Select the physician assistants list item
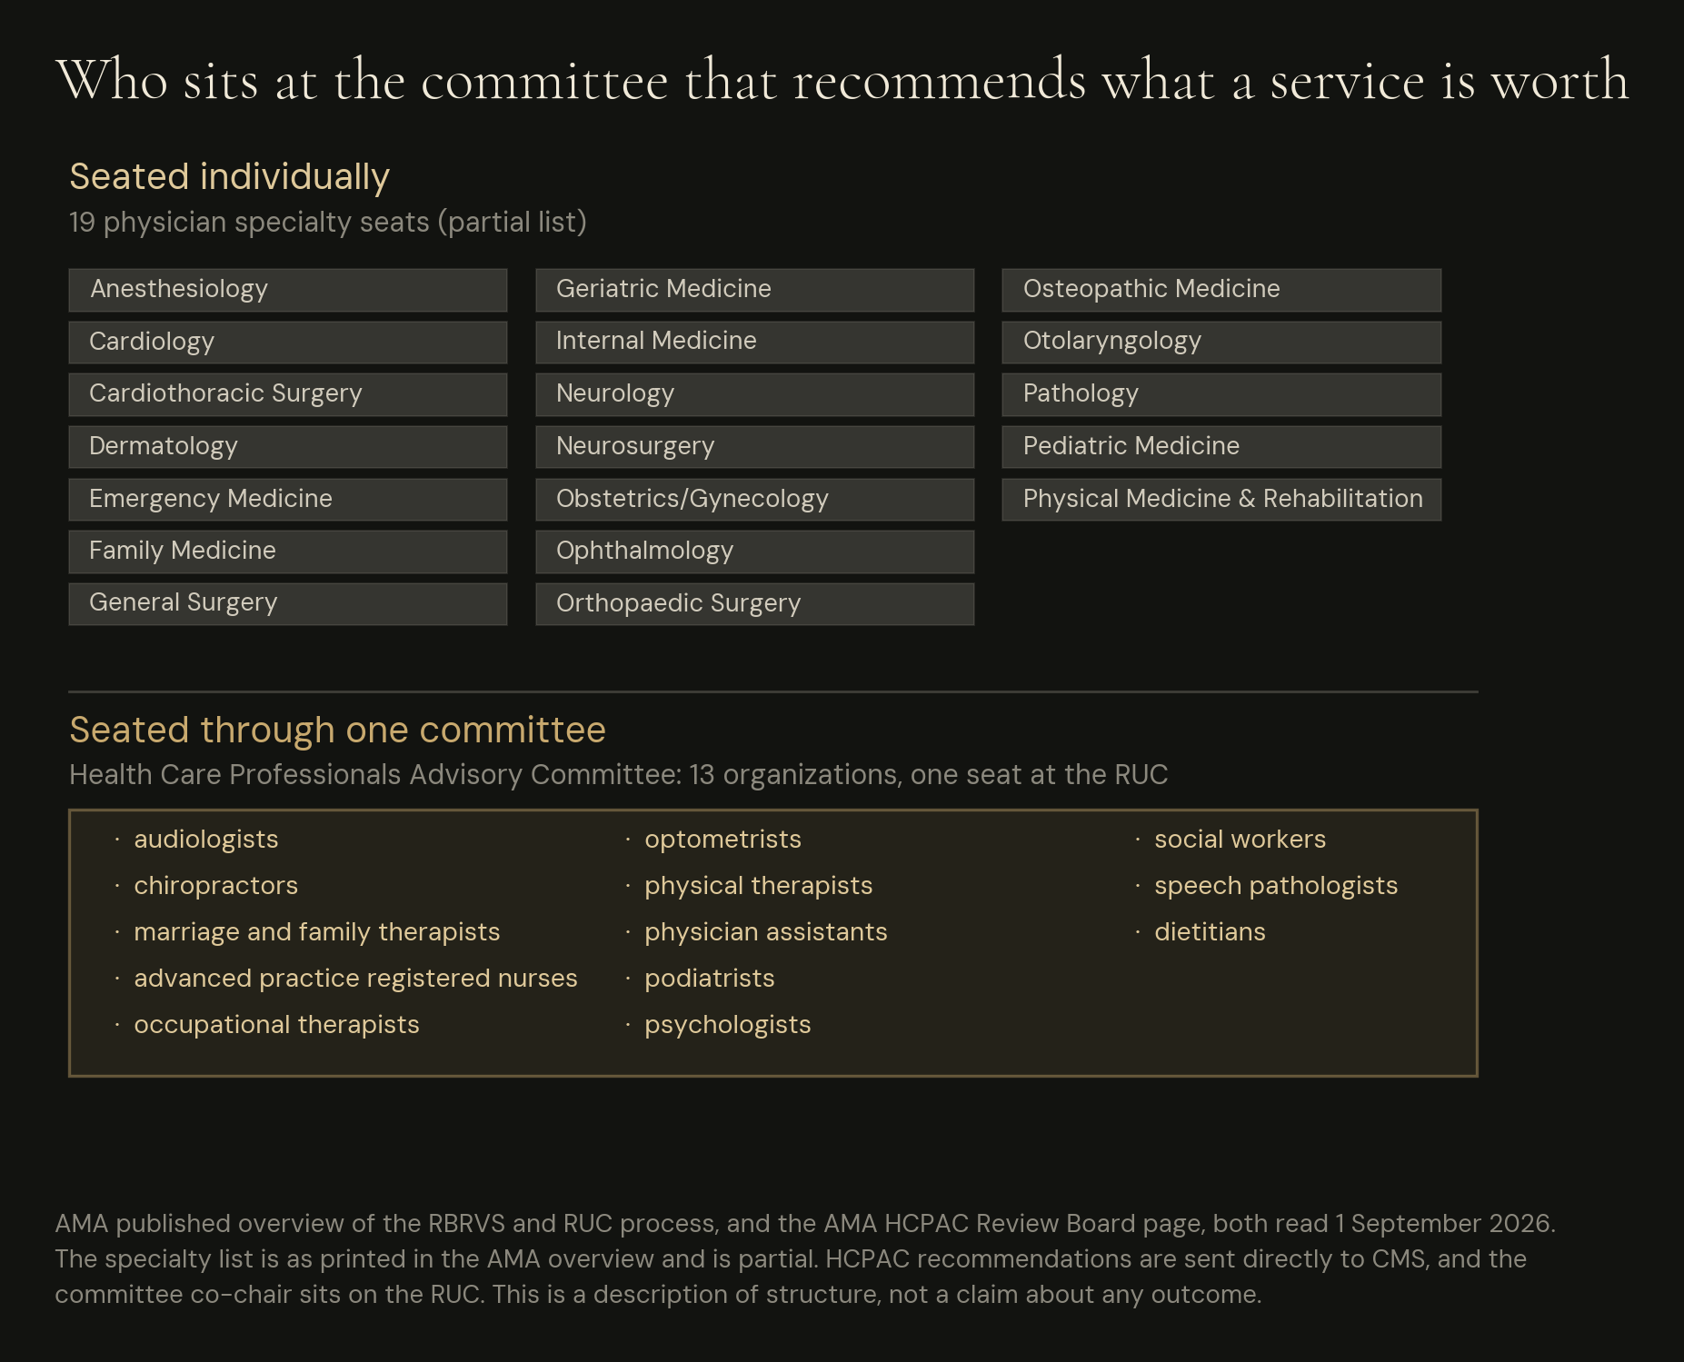The image size is (1684, 1362). (x=765, y=932)
